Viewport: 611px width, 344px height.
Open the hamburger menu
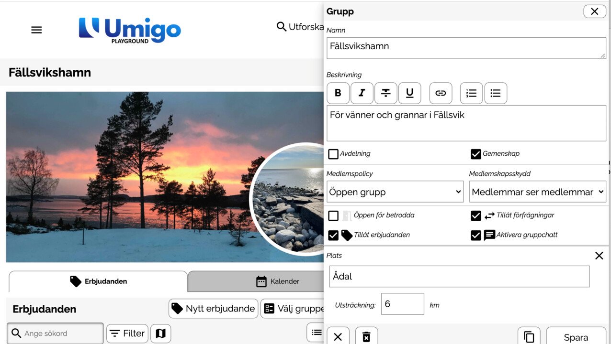36,29
